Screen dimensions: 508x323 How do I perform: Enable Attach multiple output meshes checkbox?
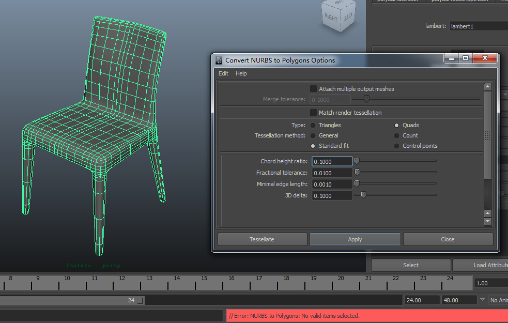point(313,89)
